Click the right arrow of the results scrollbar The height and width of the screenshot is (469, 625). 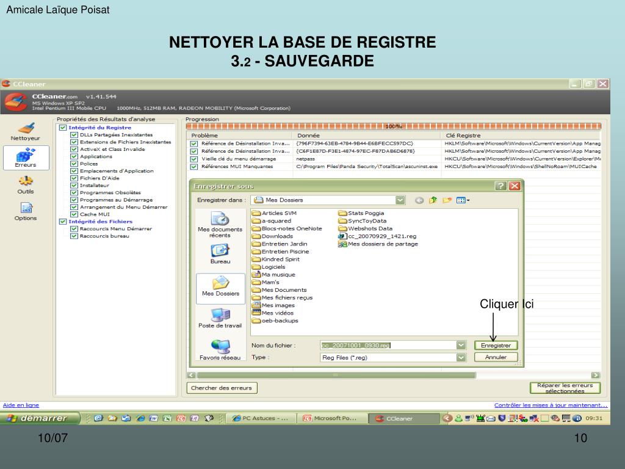(596, 375)
